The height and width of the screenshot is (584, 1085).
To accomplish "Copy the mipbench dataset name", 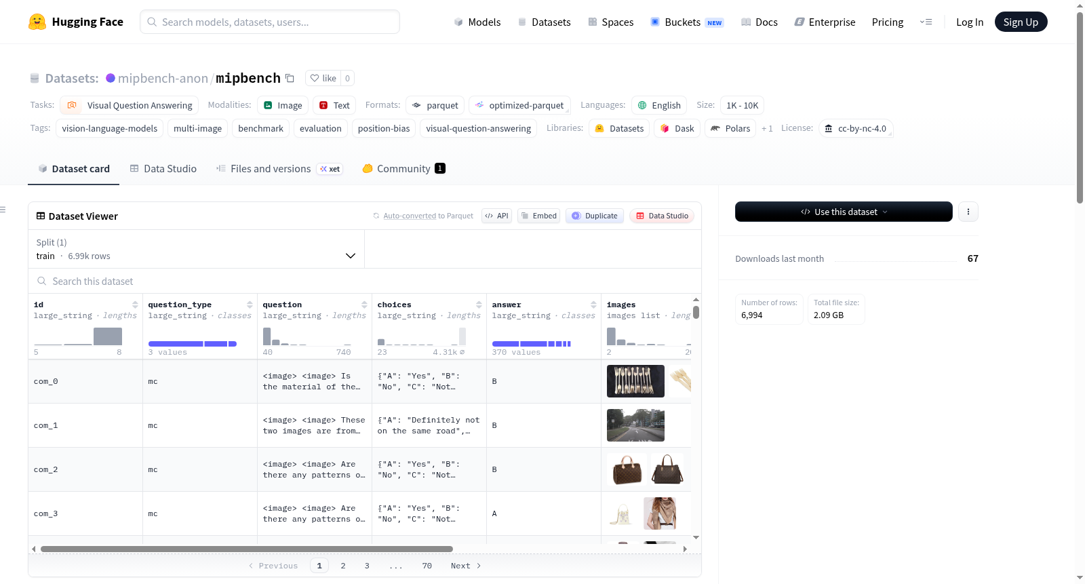I will [290, 78].
